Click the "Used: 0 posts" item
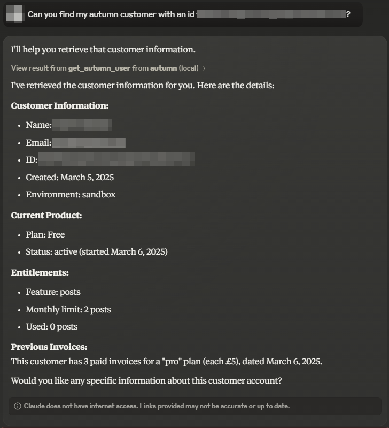The width and height of the screenshot is (389, 428). coord(51,326)
